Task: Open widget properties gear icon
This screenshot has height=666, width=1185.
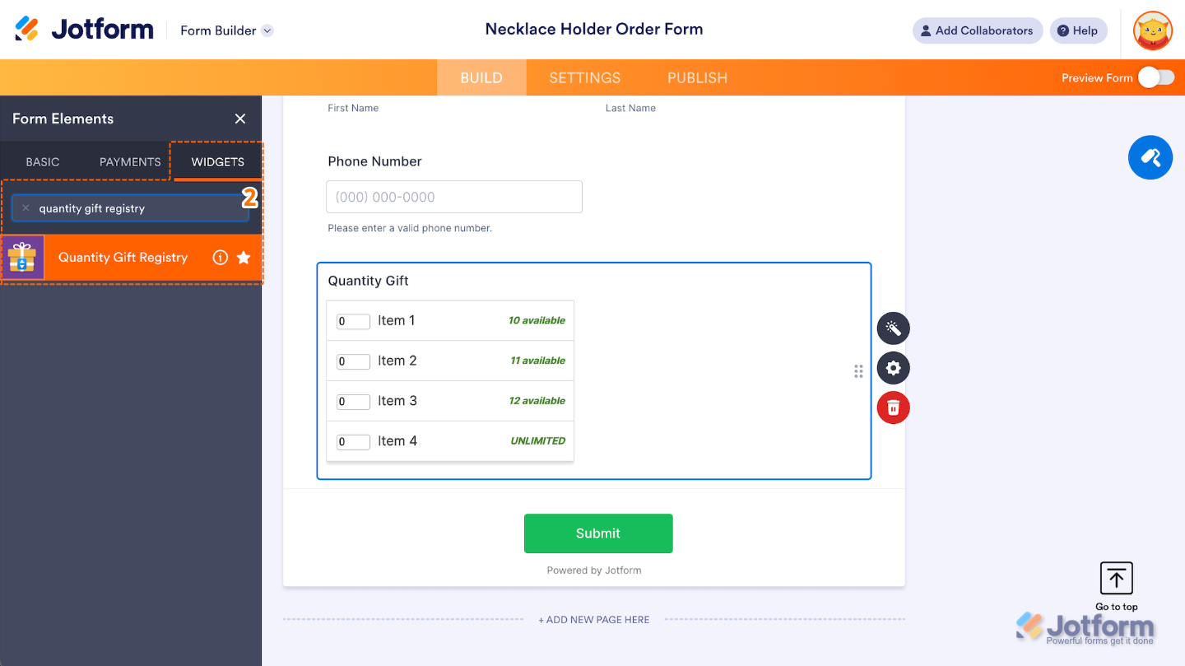Action: click(x=893, y=368)
